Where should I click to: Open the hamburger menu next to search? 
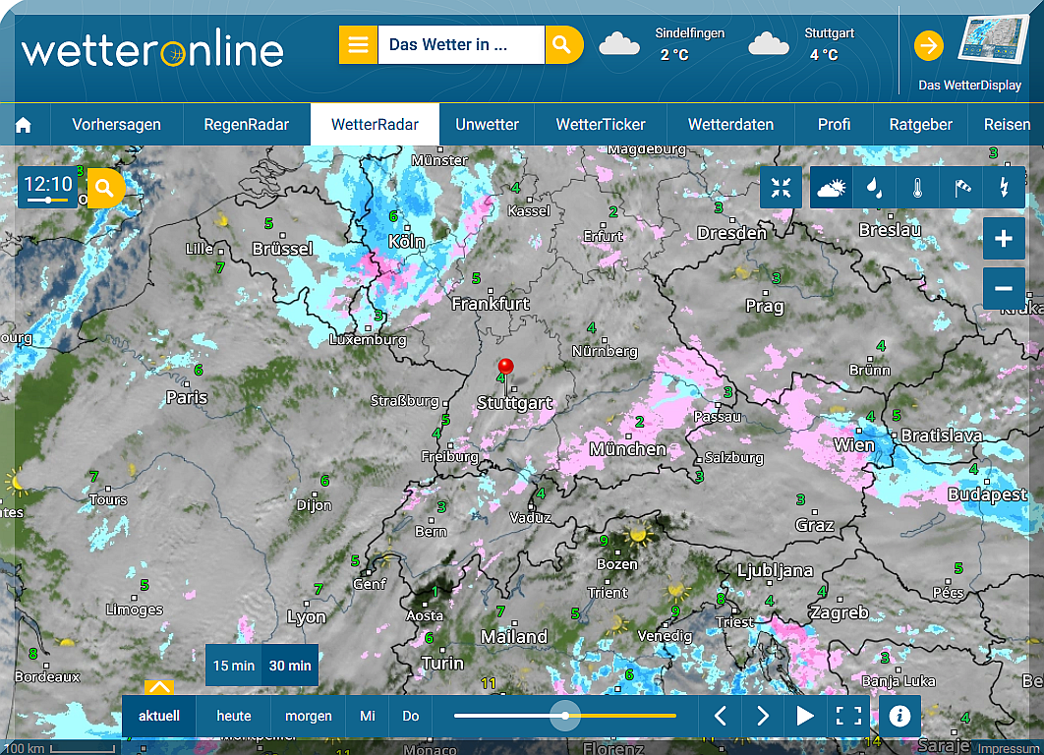tap(359, 45)
